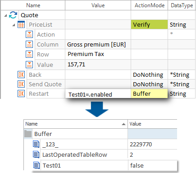Click the OK icon beside Back
Screen dimensions: 196x173
21,75
